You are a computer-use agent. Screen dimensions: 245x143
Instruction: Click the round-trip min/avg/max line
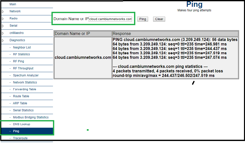[164, 76]
